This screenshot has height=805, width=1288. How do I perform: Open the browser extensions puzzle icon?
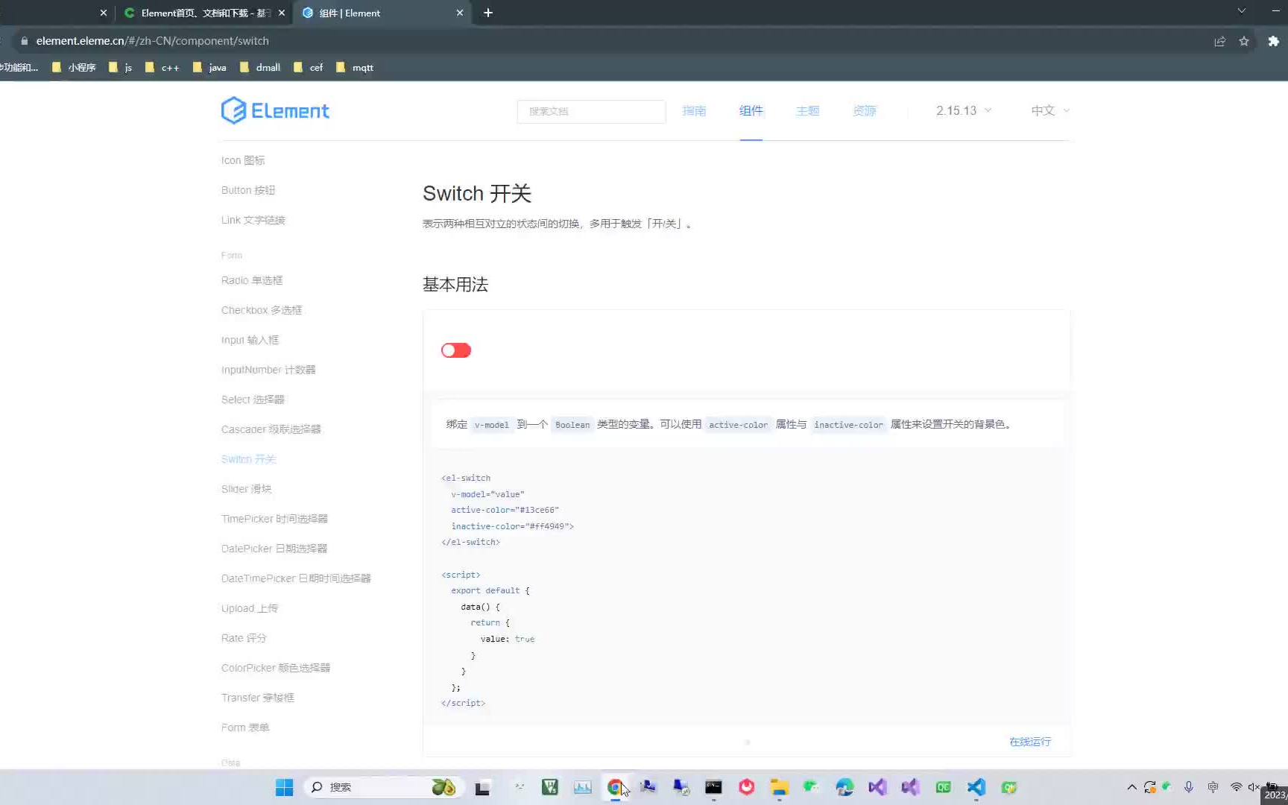click(x=1272, y=41)
